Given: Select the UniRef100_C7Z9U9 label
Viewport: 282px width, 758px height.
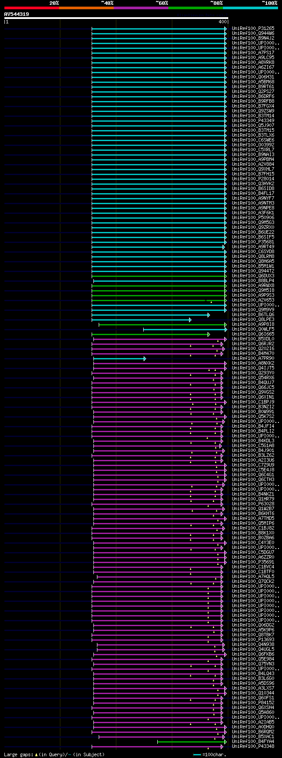Looking at the screenshot, I should click(x=253, y=465).
